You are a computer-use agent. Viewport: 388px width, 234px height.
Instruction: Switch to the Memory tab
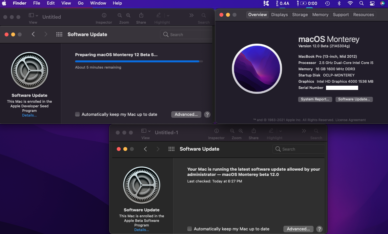click(320, 15)
